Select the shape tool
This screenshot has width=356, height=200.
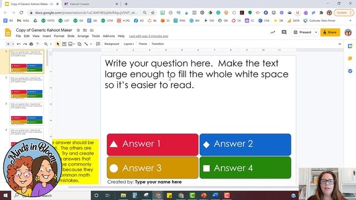pos(79,44)
